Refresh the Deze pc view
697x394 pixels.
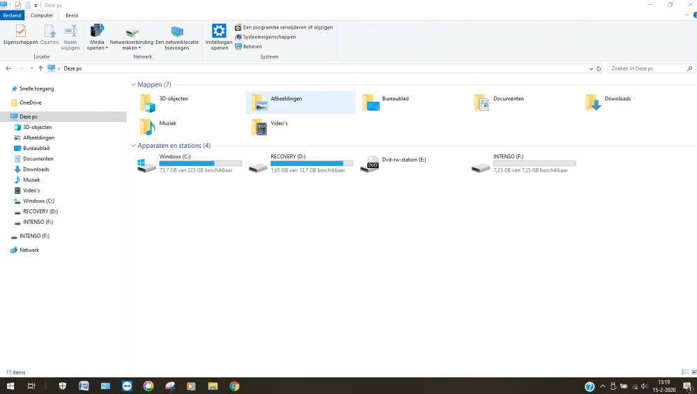(599, 68)
